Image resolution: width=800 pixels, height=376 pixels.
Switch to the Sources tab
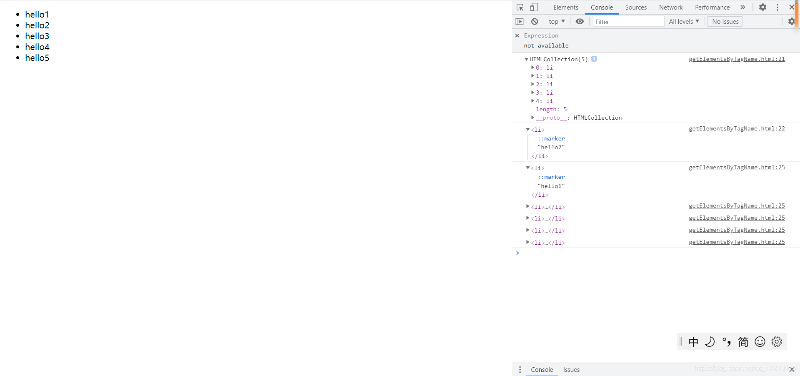pos(636,8)
